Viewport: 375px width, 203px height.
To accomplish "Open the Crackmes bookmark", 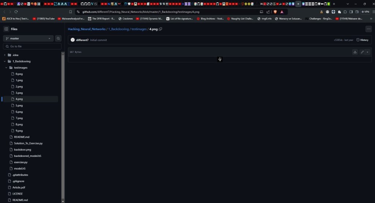I will (126, 18).
